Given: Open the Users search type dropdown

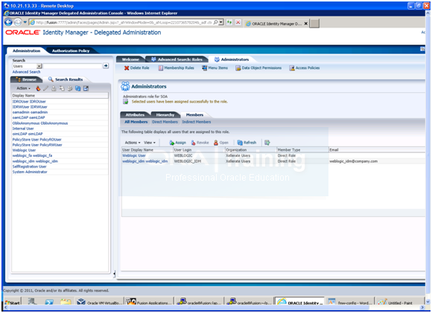Looking at the screenshot, I should [x=39, y=66].
